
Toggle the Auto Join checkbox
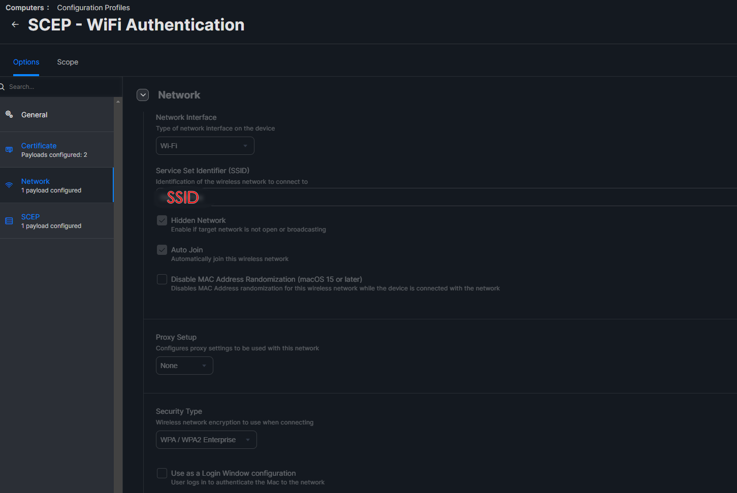pos(162,250)
